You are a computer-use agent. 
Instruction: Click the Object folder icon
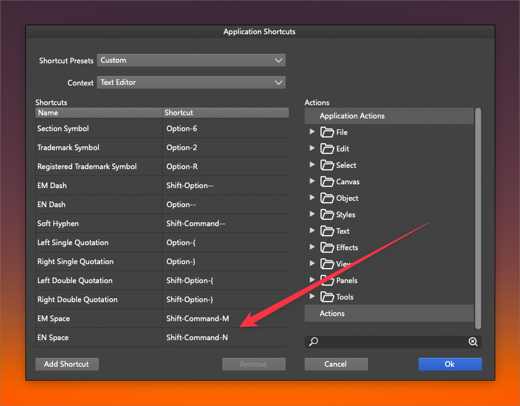327,198
